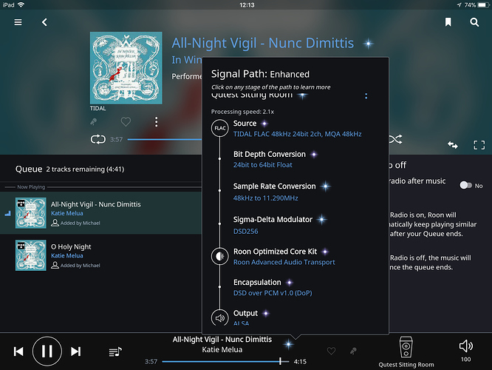This screenshot has height=370, width=492.
Task: Open the volume speaker icon
Action: pos(465,346)
